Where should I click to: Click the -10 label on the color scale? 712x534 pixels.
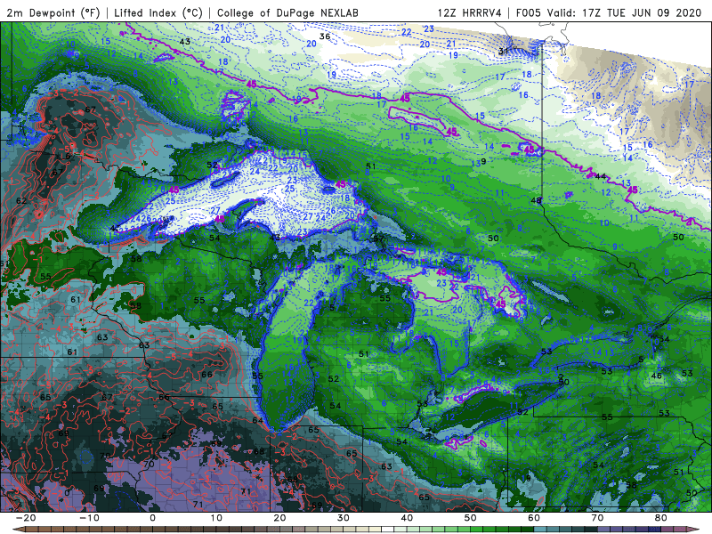(x=89, y=518)
